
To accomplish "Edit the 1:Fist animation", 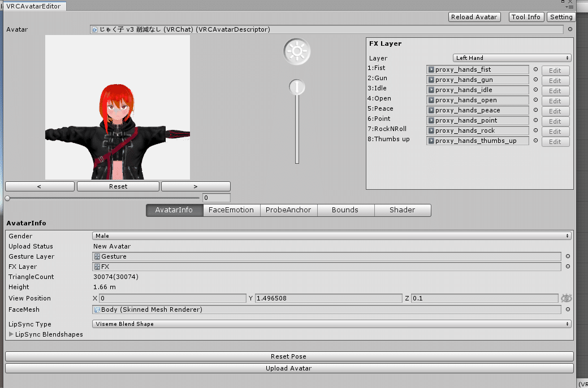I will point(555,71).
